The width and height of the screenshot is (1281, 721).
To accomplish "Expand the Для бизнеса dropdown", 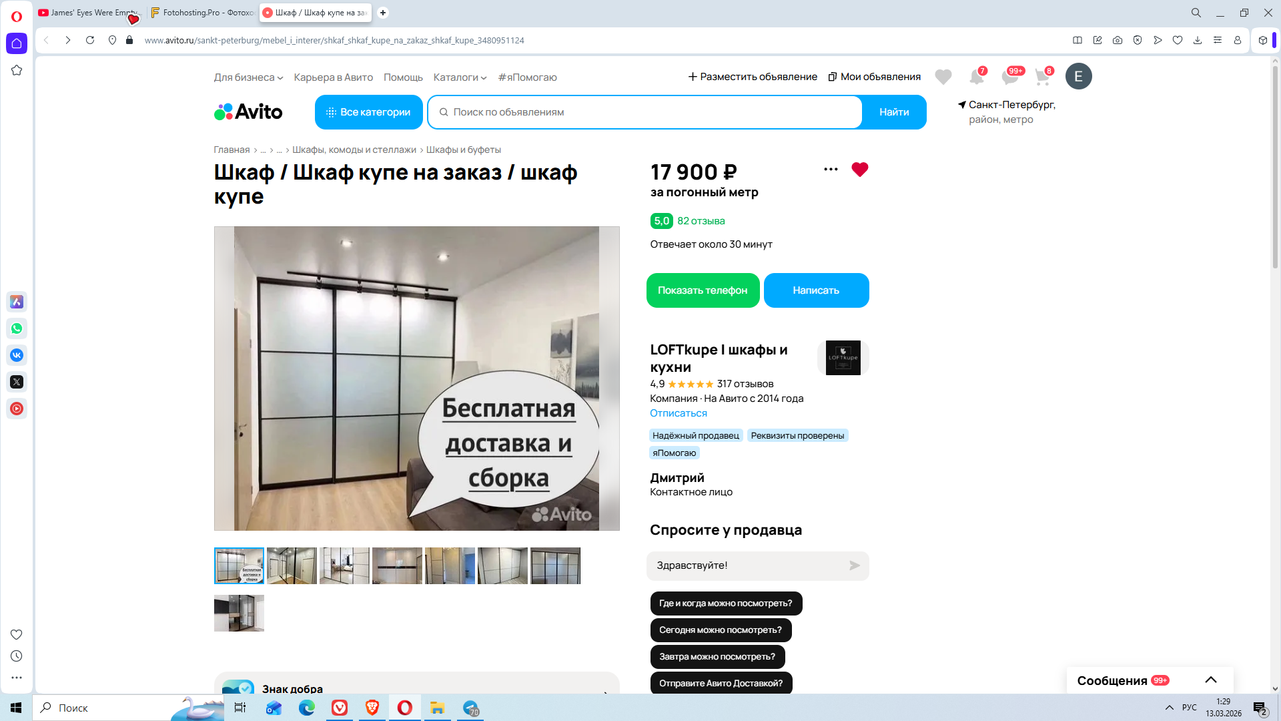I will coord(248,77).
